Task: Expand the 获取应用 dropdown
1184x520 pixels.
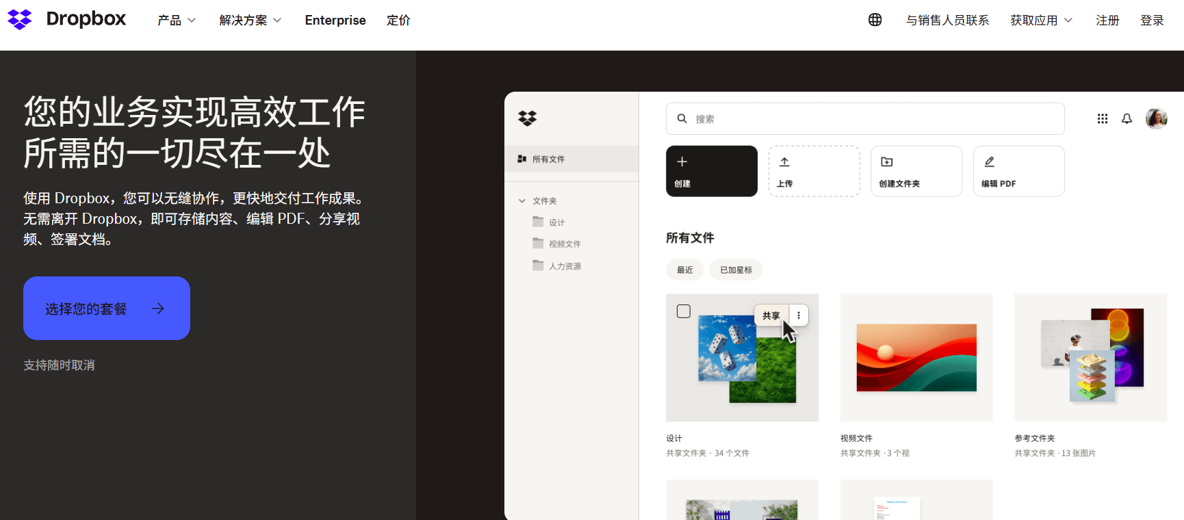Action: (1041, 21)
